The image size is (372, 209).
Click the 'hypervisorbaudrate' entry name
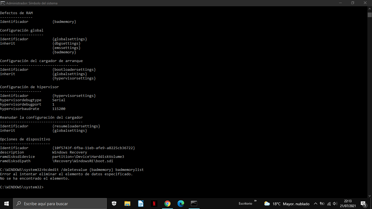(x=20, y=109)
